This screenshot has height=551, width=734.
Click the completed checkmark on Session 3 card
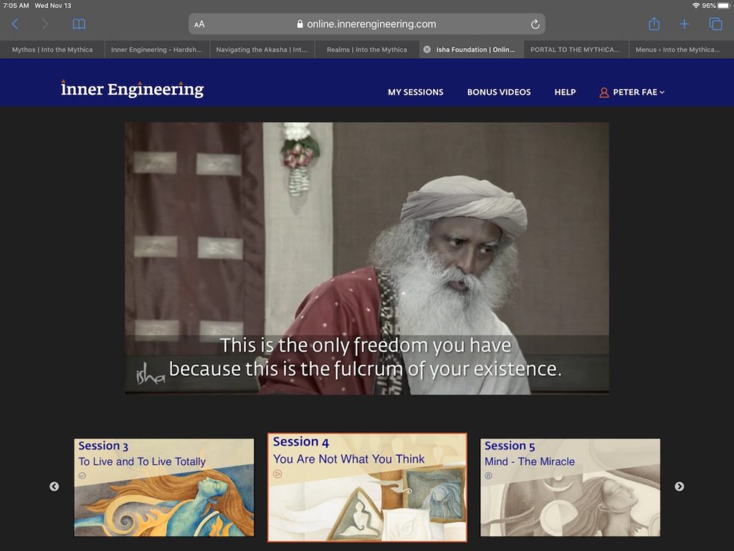82,476
